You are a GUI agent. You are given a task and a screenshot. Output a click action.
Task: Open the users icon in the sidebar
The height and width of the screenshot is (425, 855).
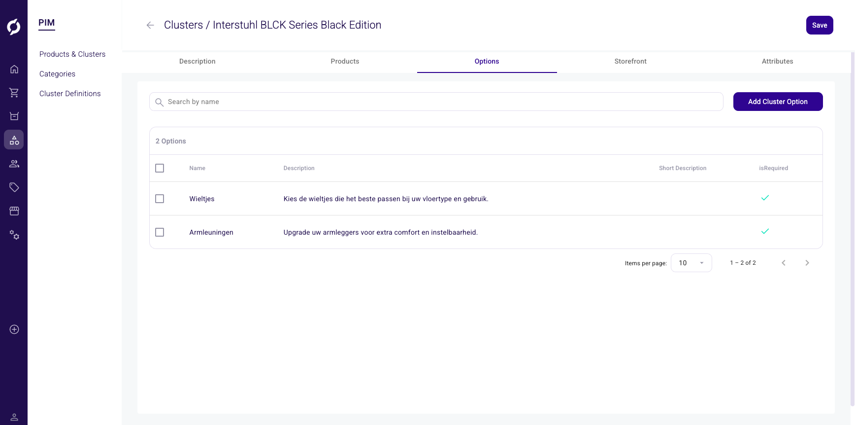tap(14, 164)
